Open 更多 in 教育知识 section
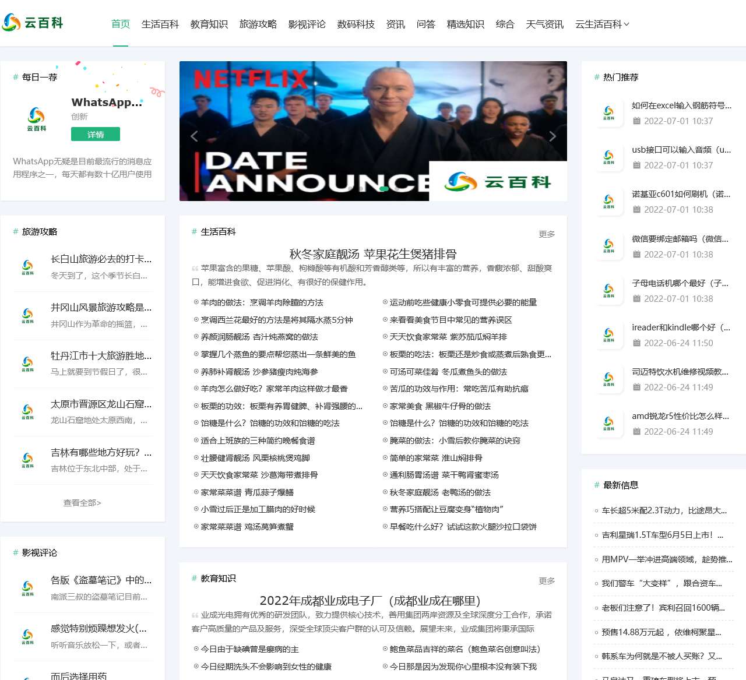Image resolution: width=746 pixels, height=680 pixels. (547, 581)
